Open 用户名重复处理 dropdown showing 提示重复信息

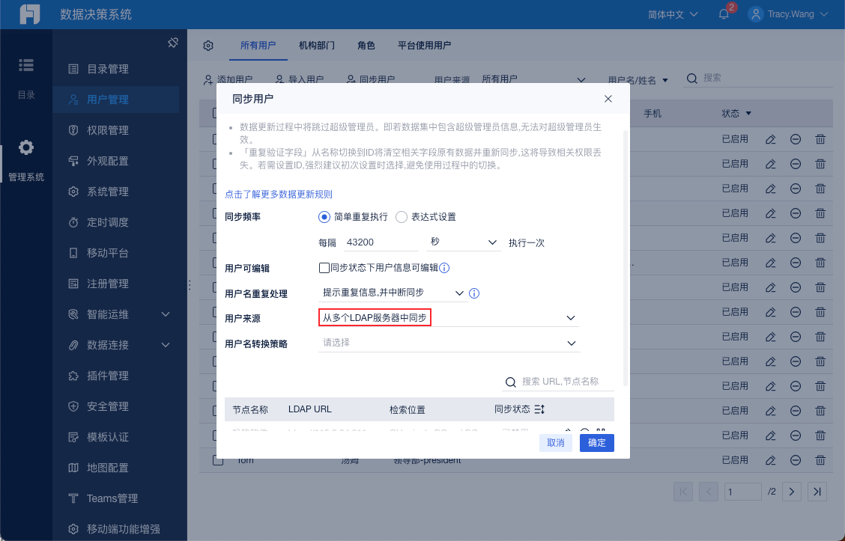[x=393, y=293]
